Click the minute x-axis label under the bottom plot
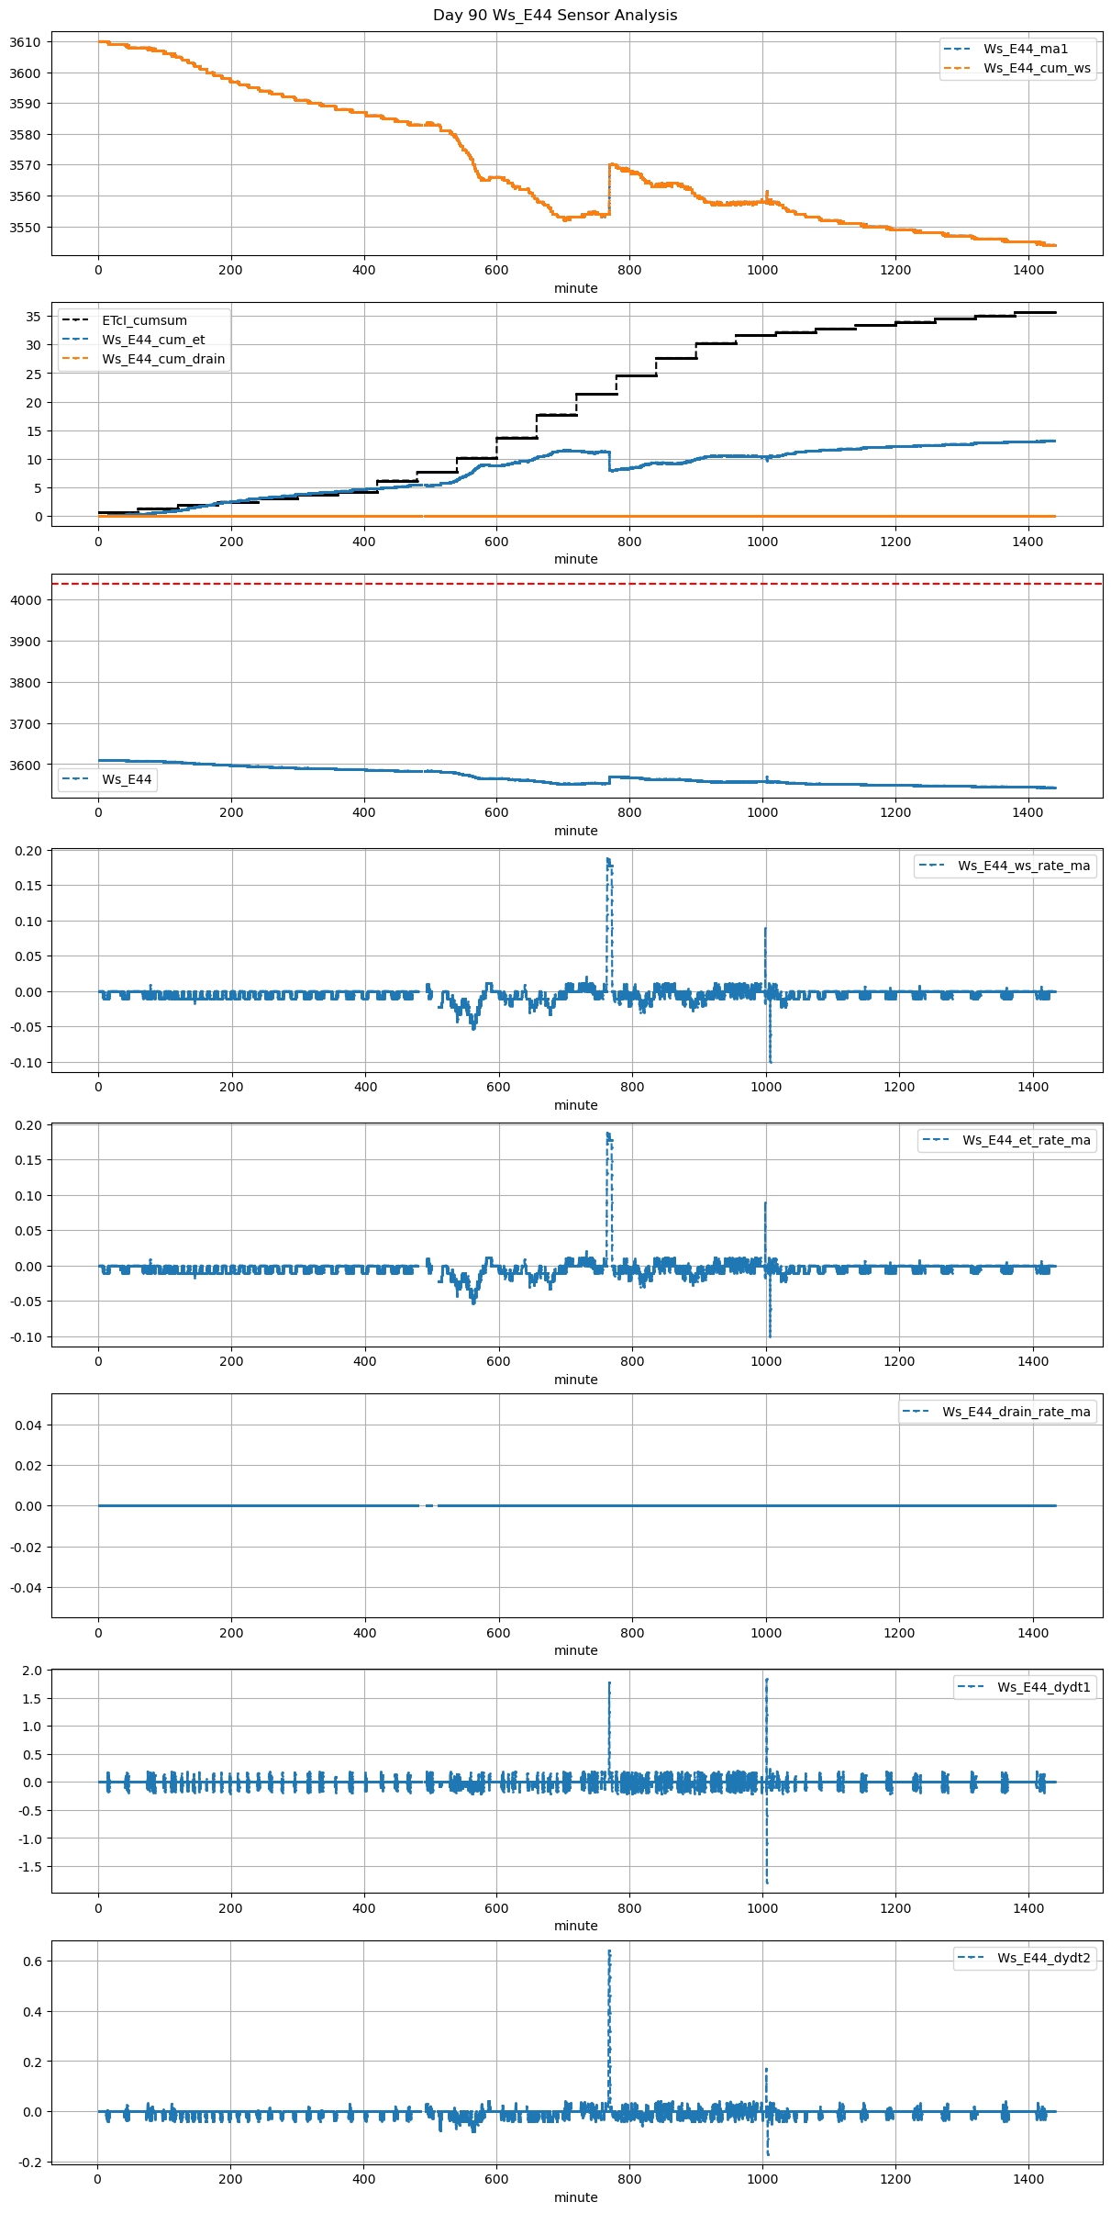This screenshot has height=2213, width=1111. tap(575, 2198)
